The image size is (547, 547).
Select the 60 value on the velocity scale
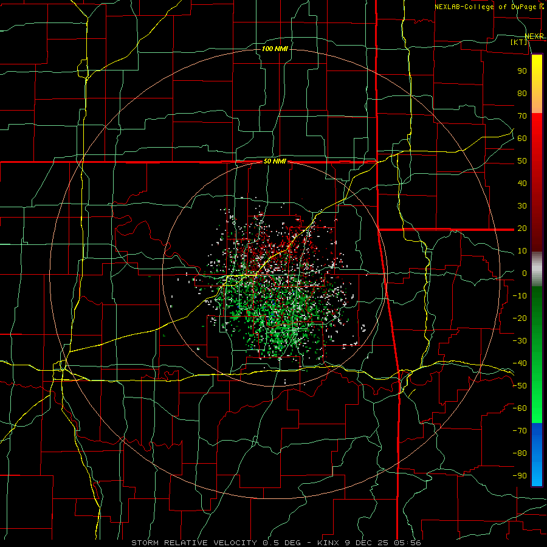pyautogui.click(x=522, y=138)
